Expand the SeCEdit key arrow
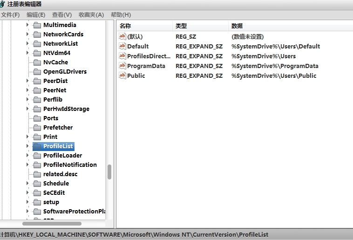 point(27,192)
